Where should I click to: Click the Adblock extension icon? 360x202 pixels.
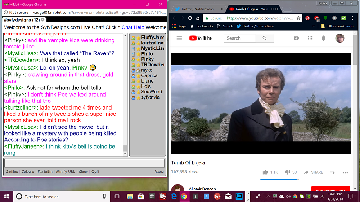pyautogui.click(x=317, y=18)
